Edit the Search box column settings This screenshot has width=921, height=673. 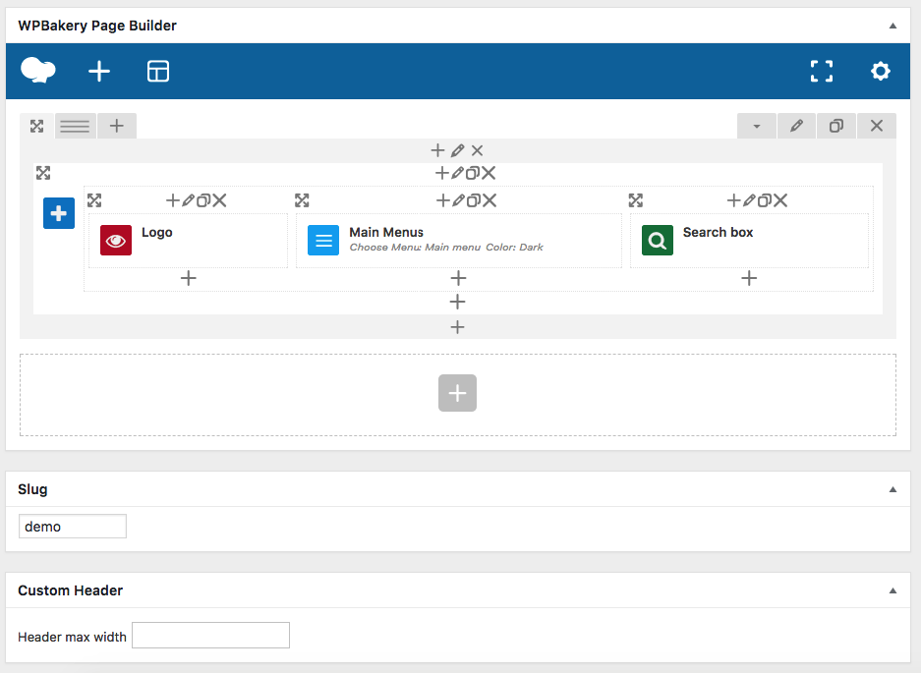pyautogui.click(x=749, y=200)
